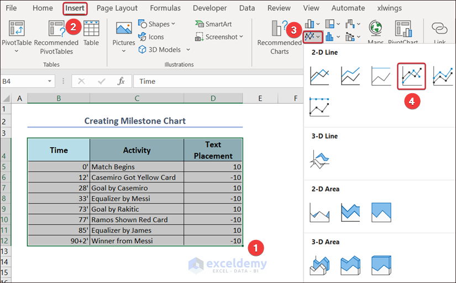Open the Insert Hierarchy Chart menu
456x283 pixels.
(333, 24)
